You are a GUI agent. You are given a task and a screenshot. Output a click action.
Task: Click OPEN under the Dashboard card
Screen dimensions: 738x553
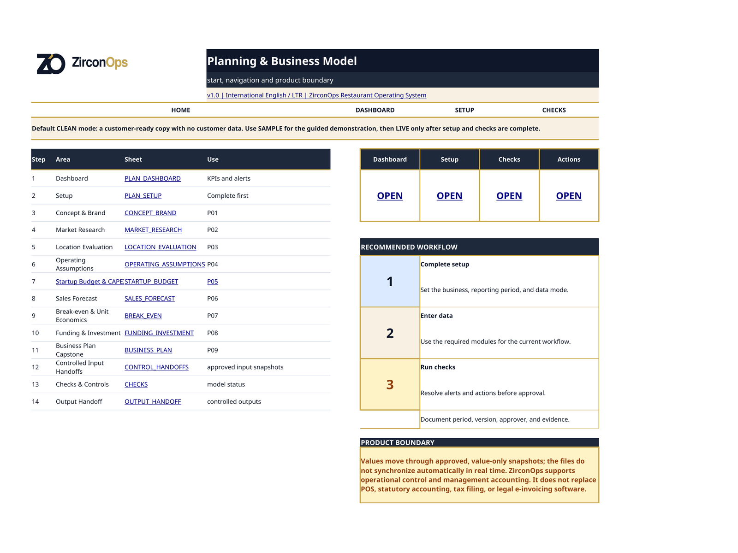click(390, 196)
